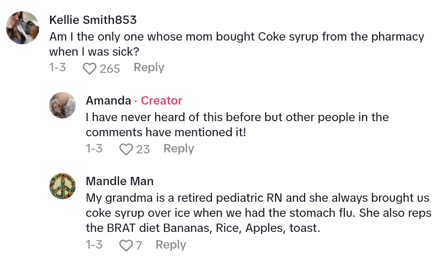Click the pink Creator badge
Viewport: 437px width, 260px height.
point(161,100)
